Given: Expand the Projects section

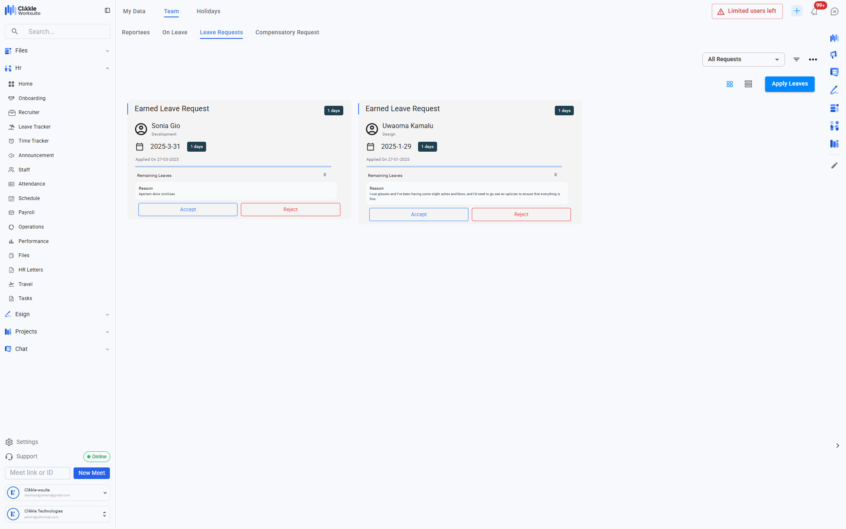Looking at the screenshot, I should [107, 332].
